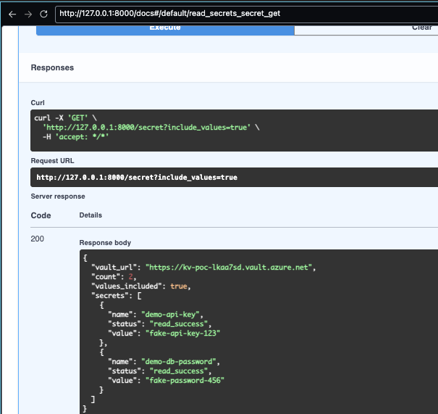The height and width of the screenshot is (414, 438).
Task: Run the request with the Execute button
Action: coord(165,30)
